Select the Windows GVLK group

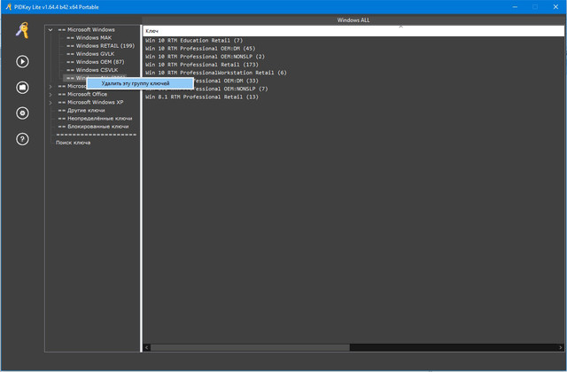90,53
